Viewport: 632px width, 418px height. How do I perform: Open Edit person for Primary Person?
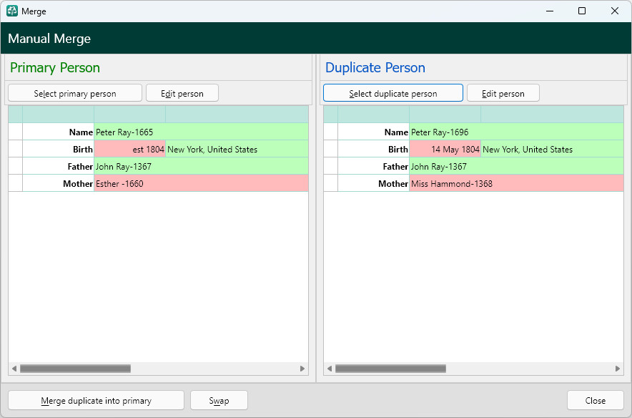(x=182, y=93)
